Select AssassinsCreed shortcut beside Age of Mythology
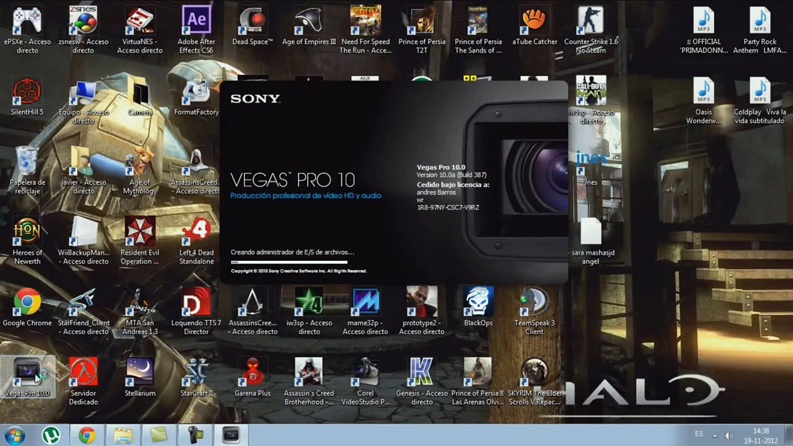The height and width of the screenshot is (446, 793). coord(196,170)
